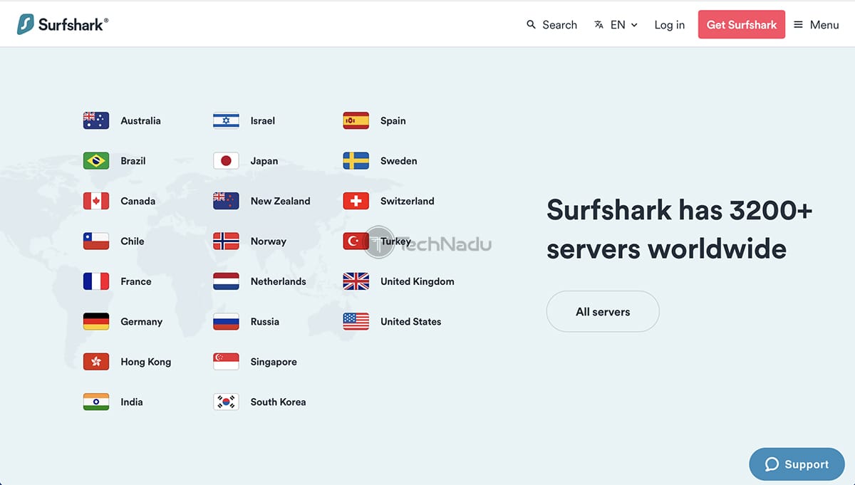Select the France country label

[135, 281]
